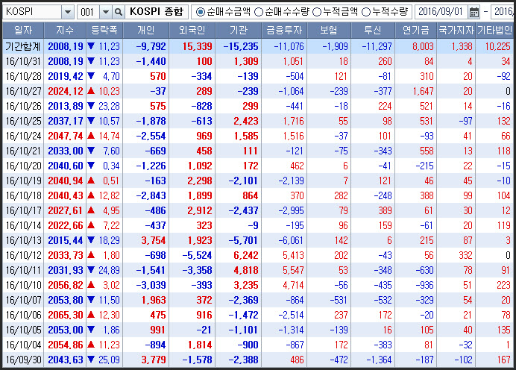Click the 지수 column header
Viewport: 516px width, 370px height.
pyautogui.click(x=65, y=31)
